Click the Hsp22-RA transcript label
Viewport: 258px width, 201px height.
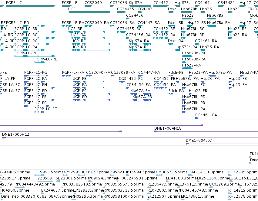(191, 65)
